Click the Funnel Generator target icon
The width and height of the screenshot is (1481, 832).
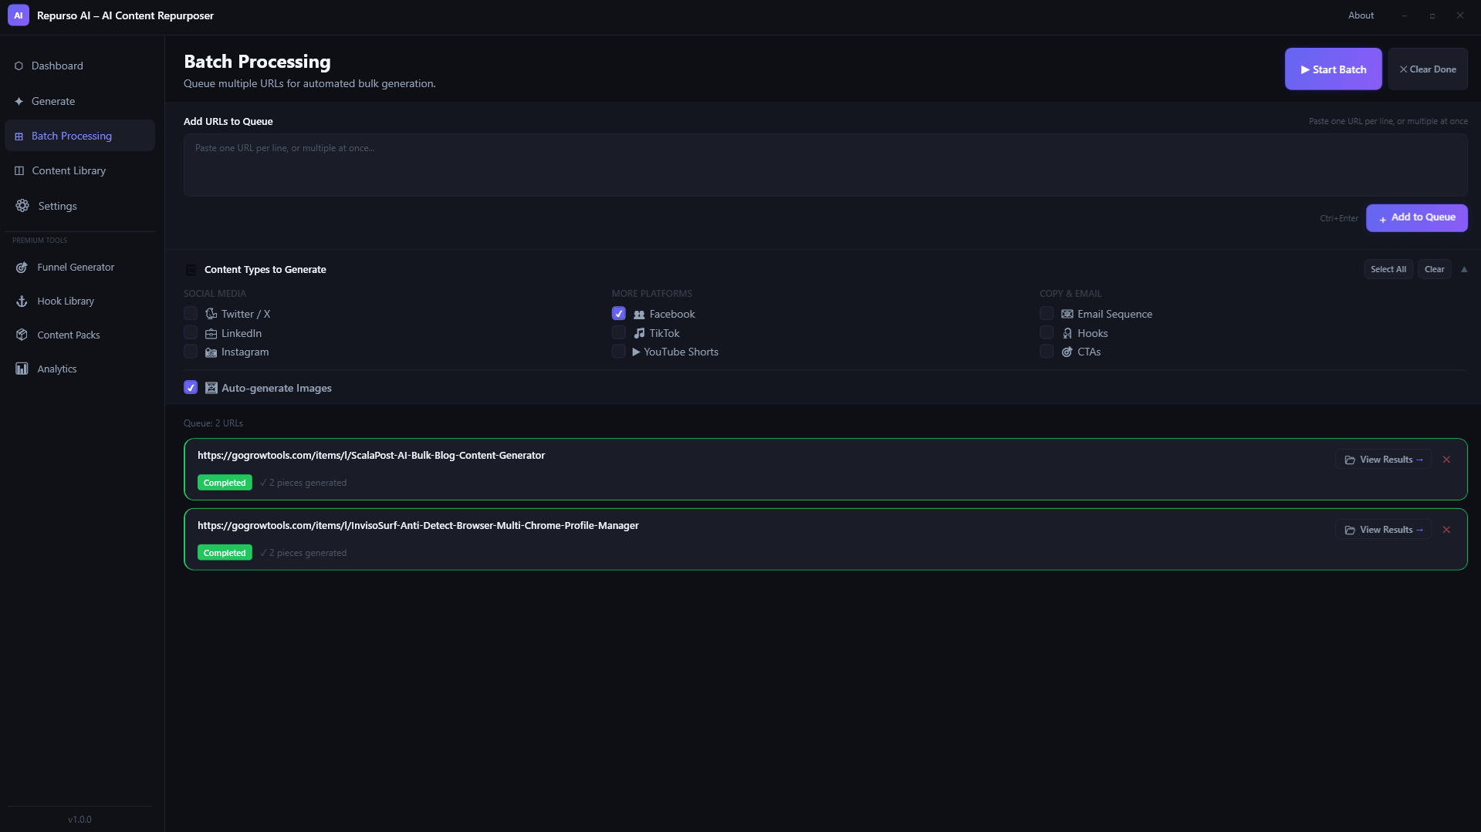[x=22, y=268]
